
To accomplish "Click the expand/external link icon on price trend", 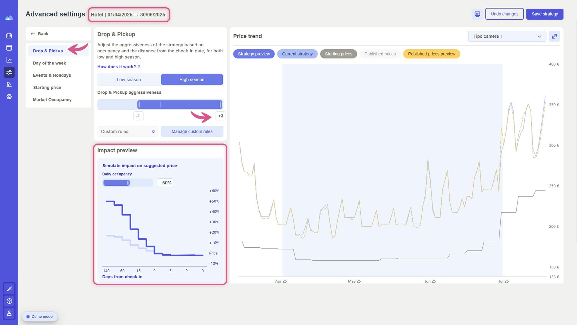I will [554, 36].
